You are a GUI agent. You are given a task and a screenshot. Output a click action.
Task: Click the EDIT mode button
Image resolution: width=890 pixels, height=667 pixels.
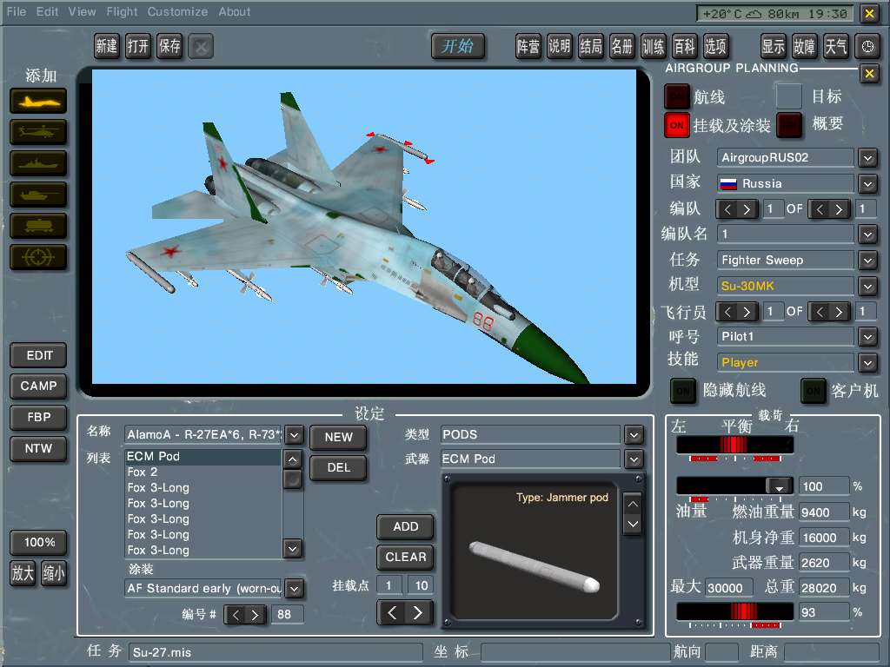point(38,355)
